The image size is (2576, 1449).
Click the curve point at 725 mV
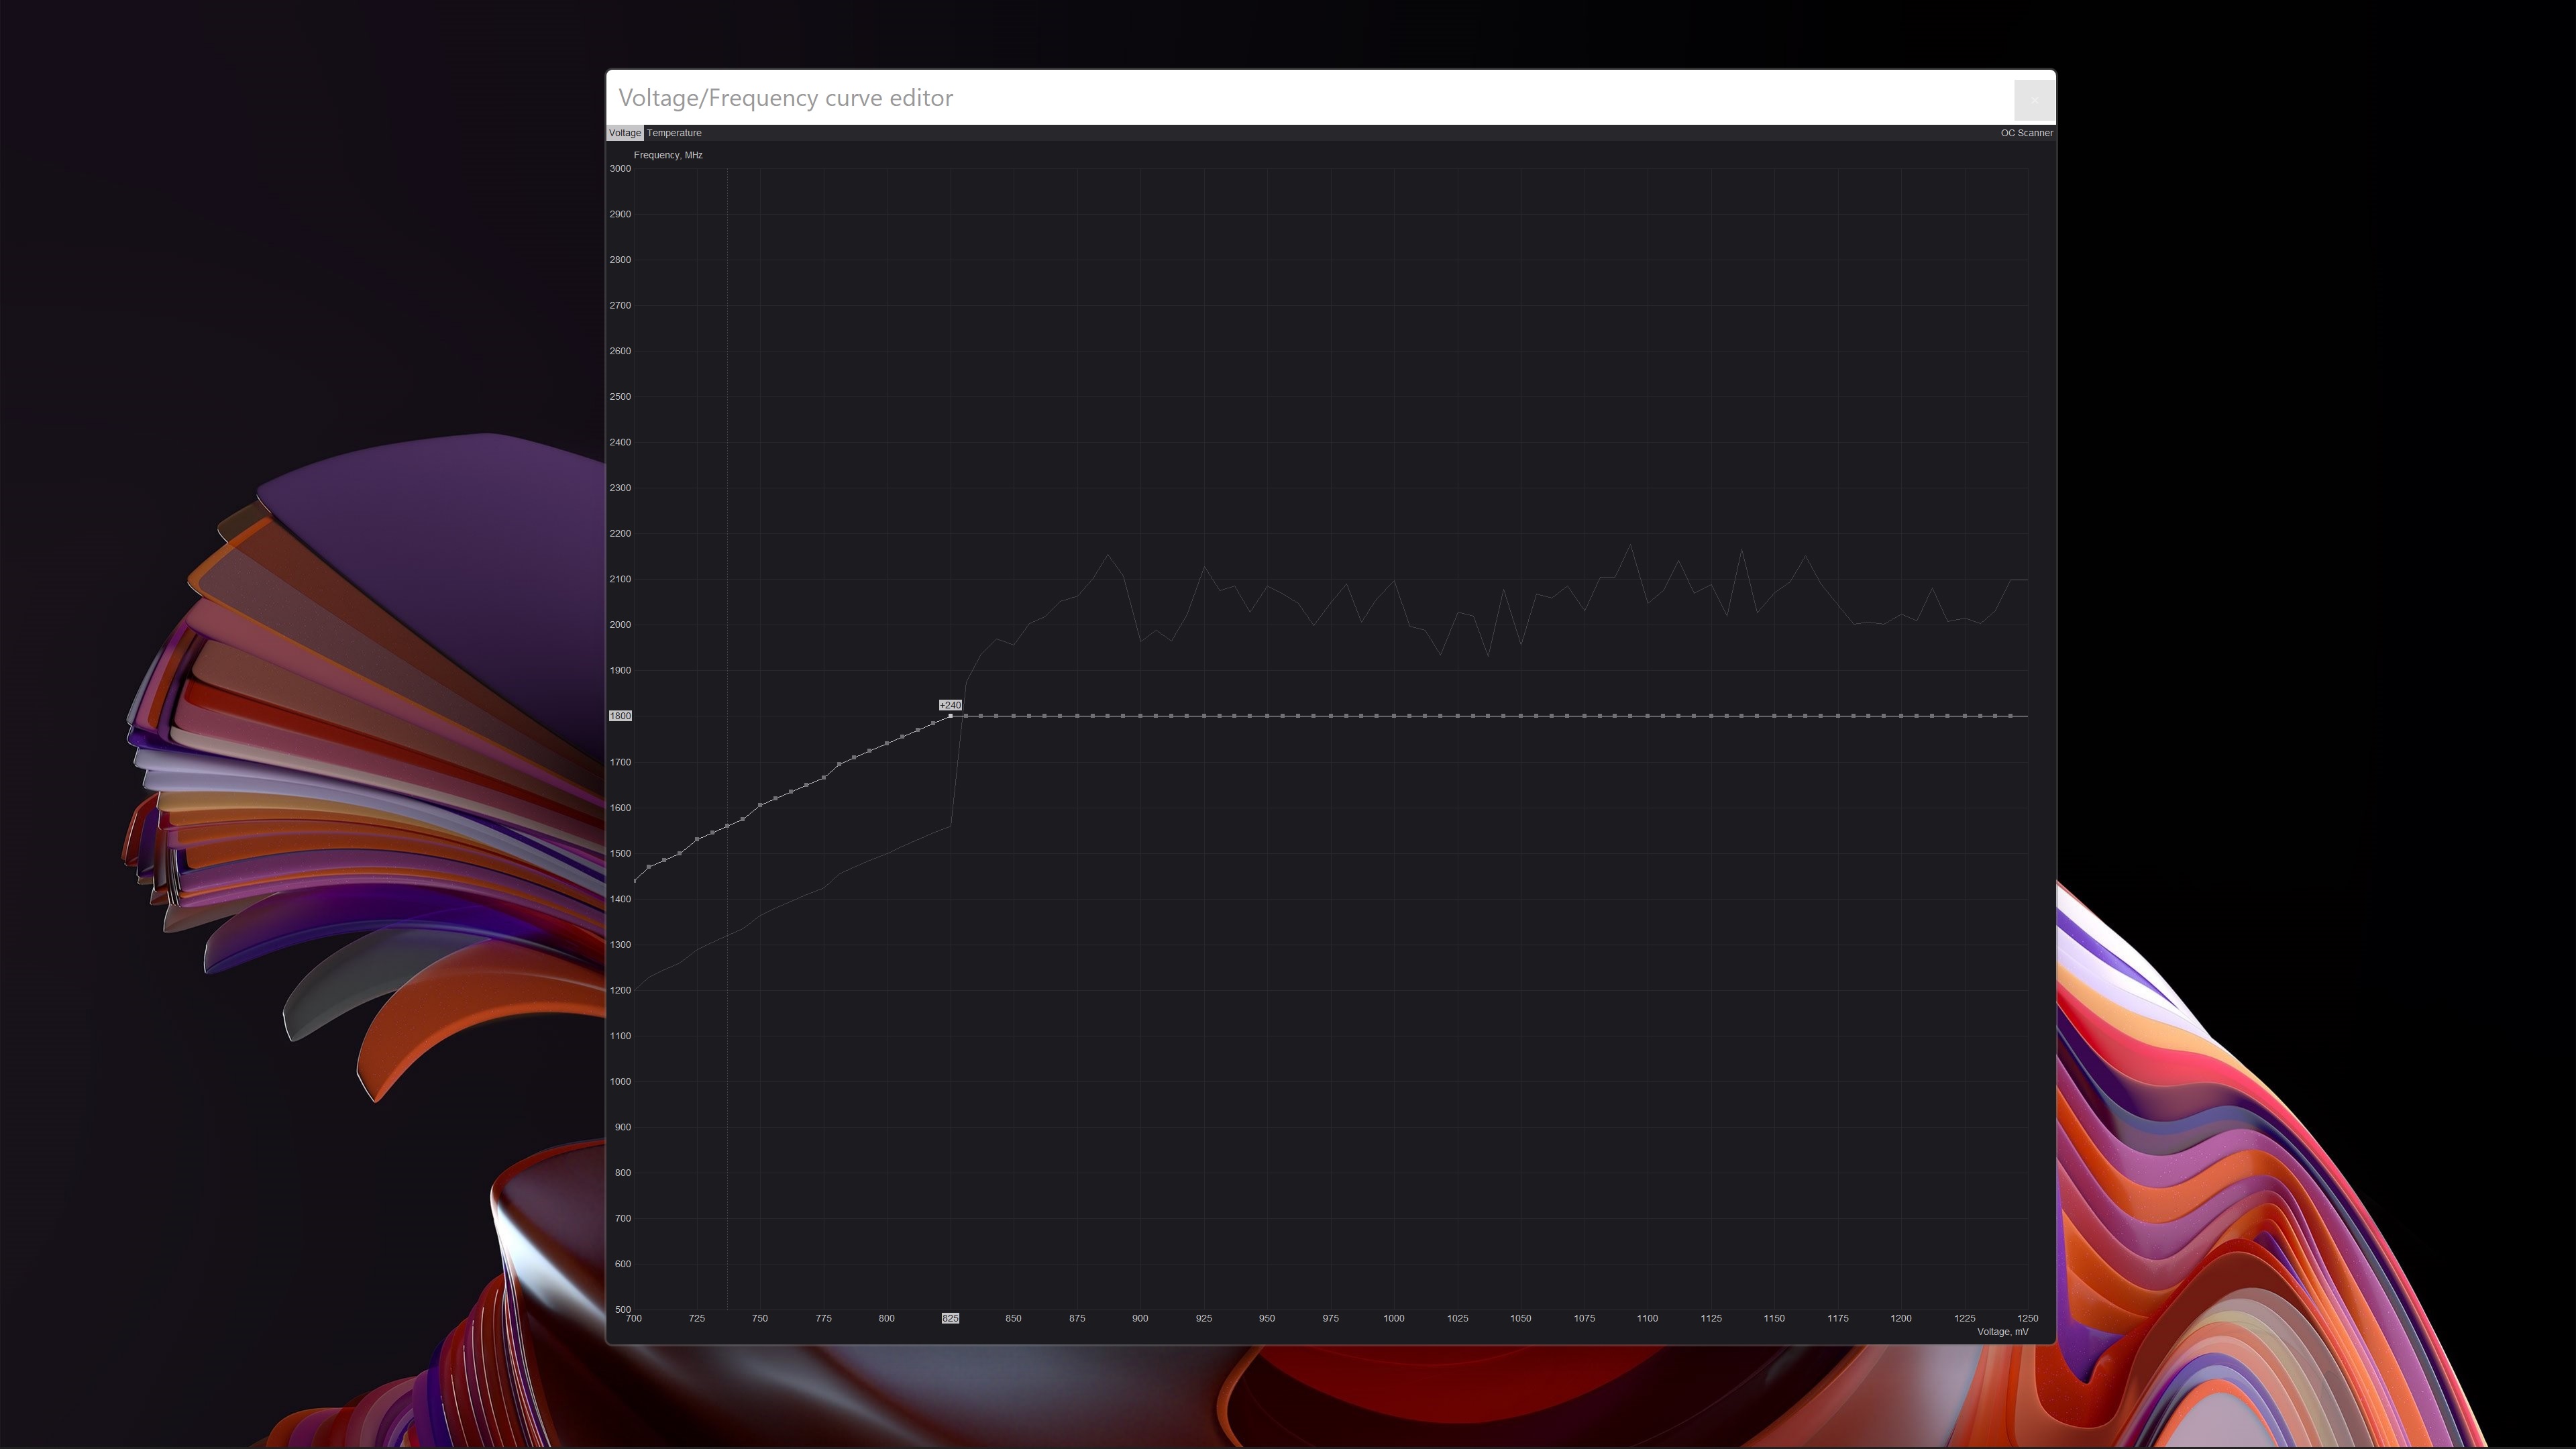tap(697, 839)
